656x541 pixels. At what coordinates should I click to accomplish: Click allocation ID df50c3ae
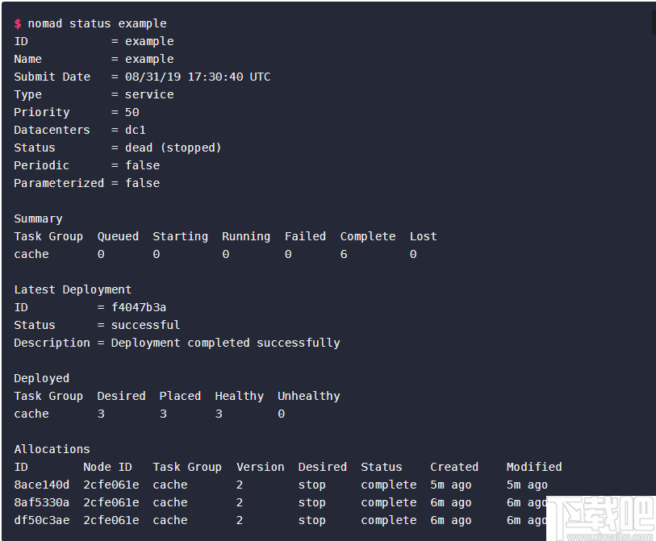[x=41, y=521]
